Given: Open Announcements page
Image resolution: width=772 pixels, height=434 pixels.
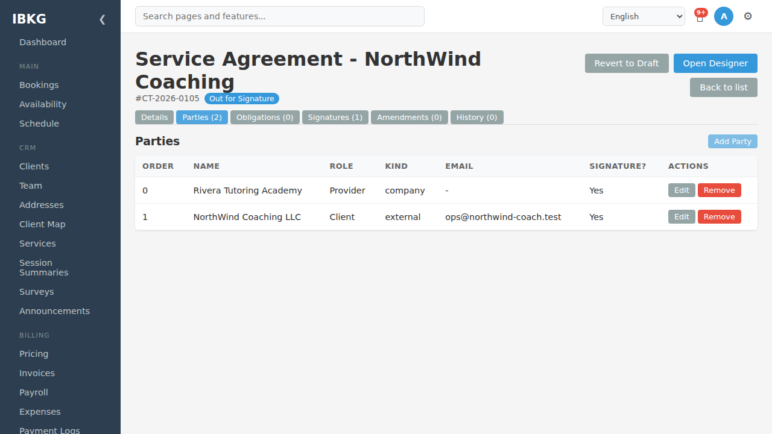Looking at the screenshot, I should coord(54,311).
